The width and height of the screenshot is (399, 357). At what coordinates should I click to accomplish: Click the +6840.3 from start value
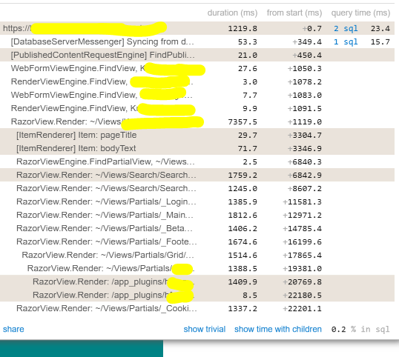pyautogui.click(x=305, y=162)
